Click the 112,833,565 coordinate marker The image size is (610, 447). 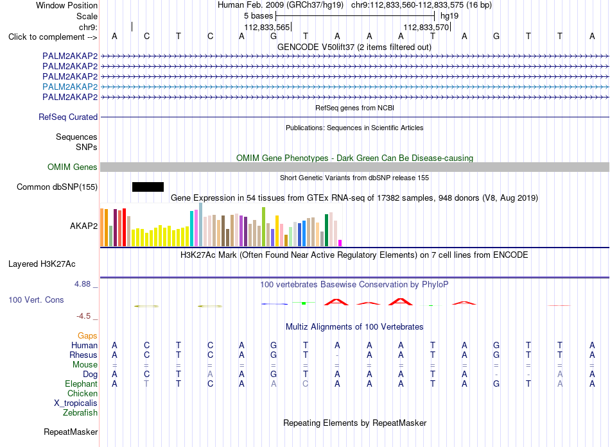(267, 27)
